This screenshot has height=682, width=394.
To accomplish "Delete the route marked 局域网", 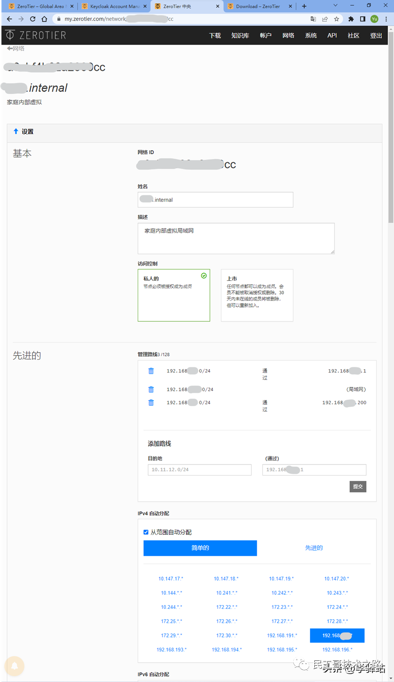I will coord(151,389).
